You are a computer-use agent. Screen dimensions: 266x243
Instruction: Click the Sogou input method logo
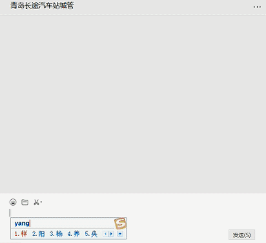pos(120,223)
